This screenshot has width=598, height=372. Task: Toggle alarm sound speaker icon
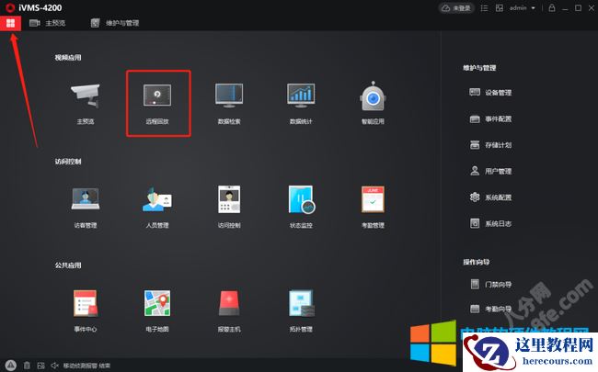54,366
